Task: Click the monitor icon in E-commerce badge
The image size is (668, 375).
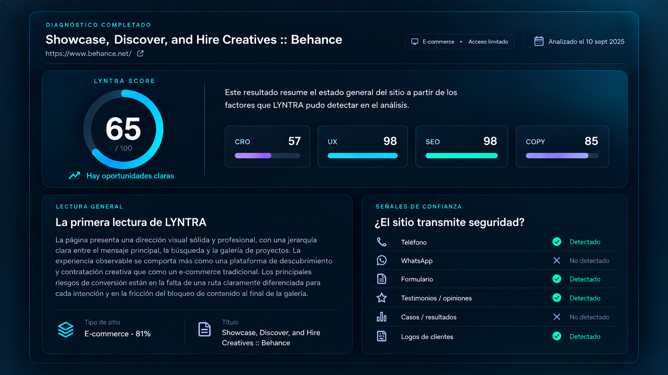Action: click(x=415, y=42)
